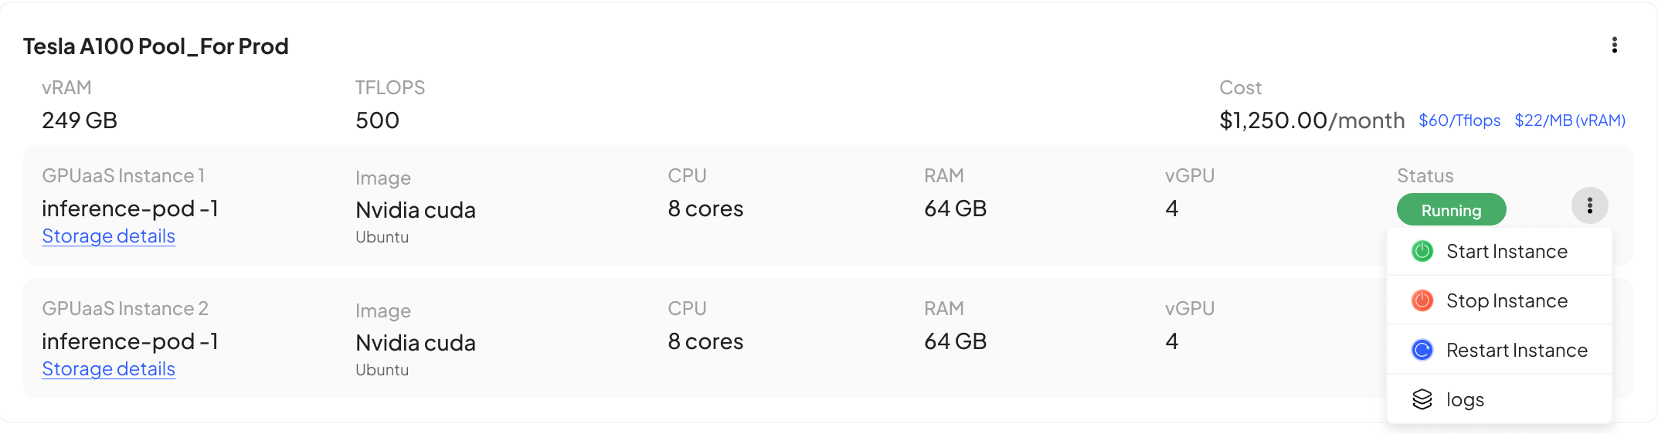Choose Stop Instance in the dropdown
1658x434 pixels.
tap(1506, 301)
